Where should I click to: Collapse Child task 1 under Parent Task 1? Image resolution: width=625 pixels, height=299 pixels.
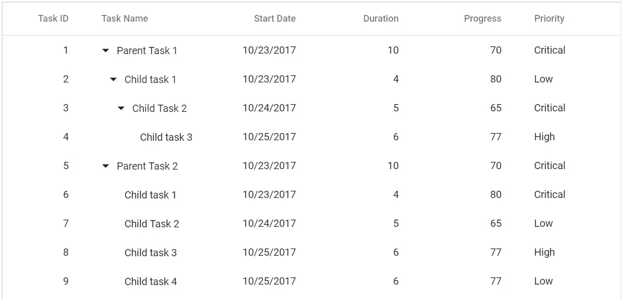click(113, 79)
